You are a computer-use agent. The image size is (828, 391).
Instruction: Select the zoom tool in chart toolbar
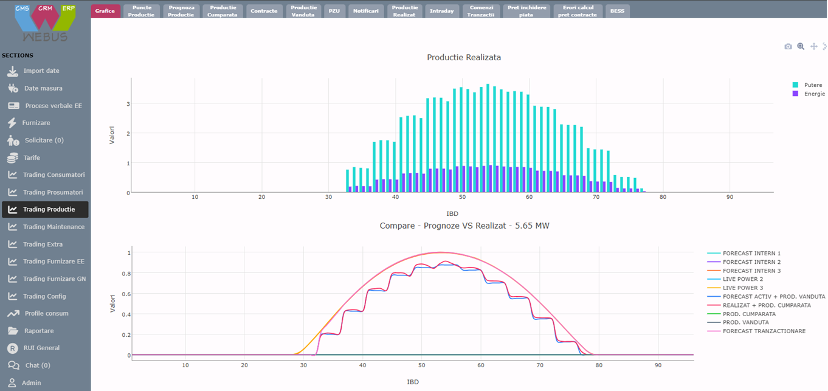click(801, 46)
